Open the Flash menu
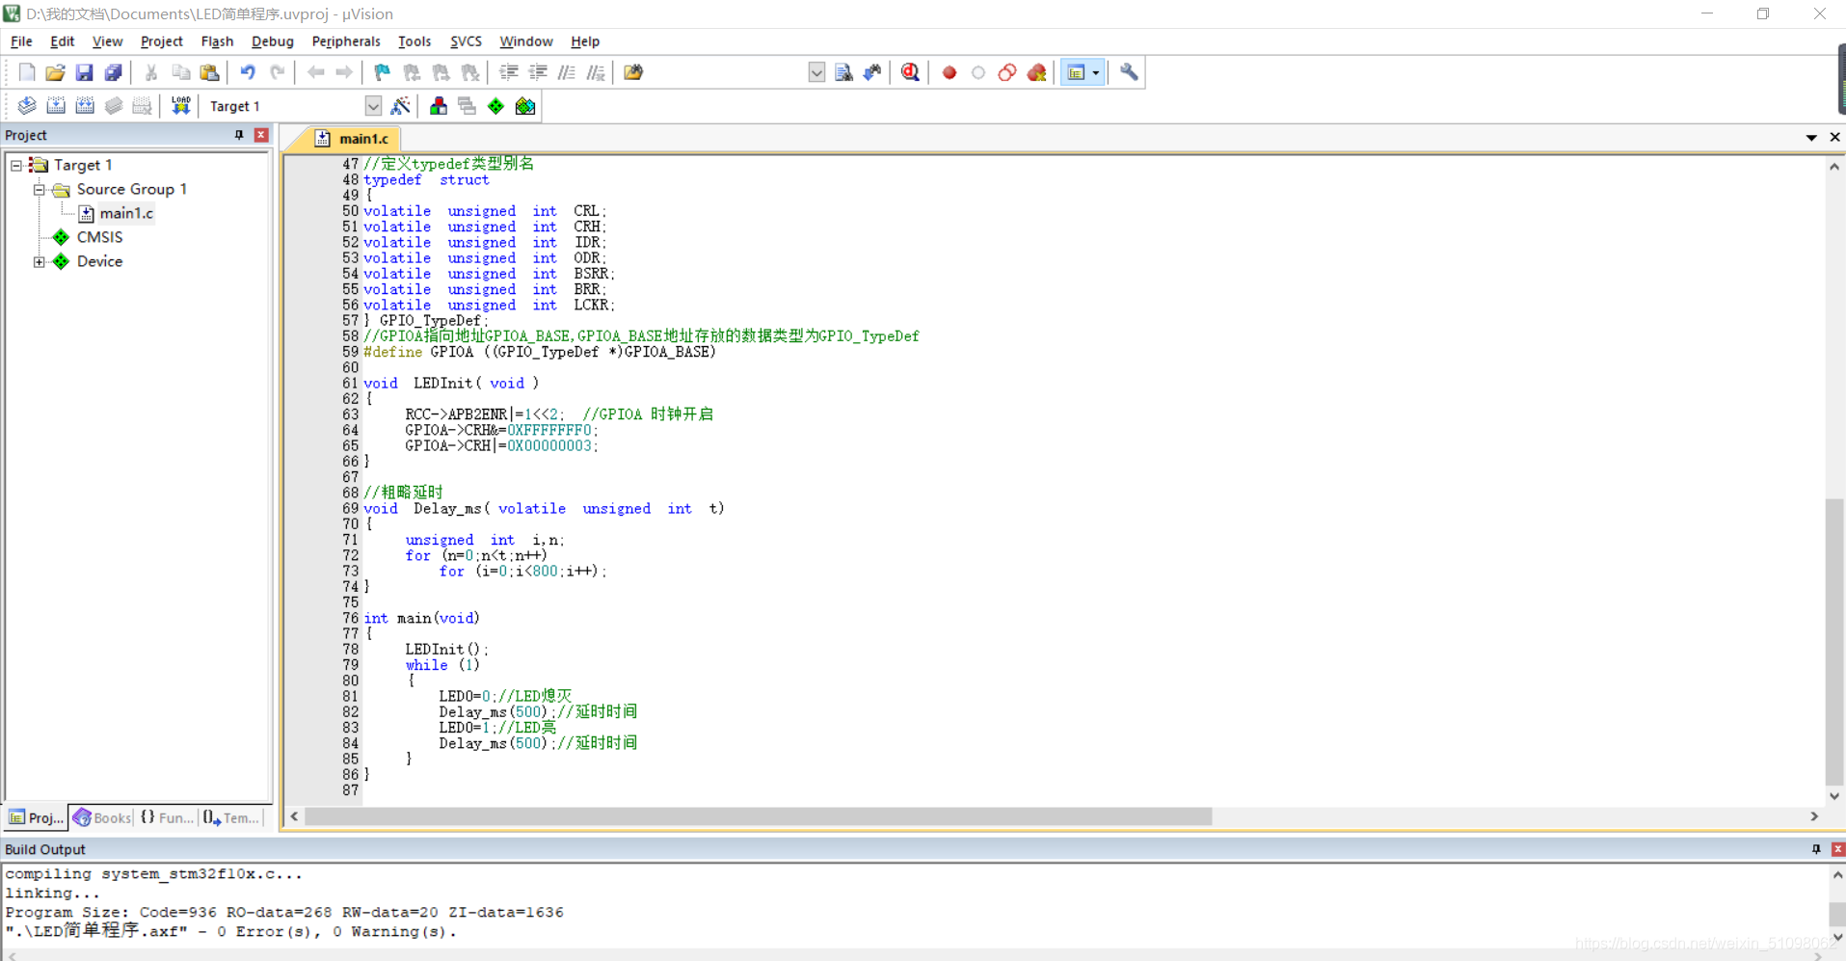 [217, 41]
